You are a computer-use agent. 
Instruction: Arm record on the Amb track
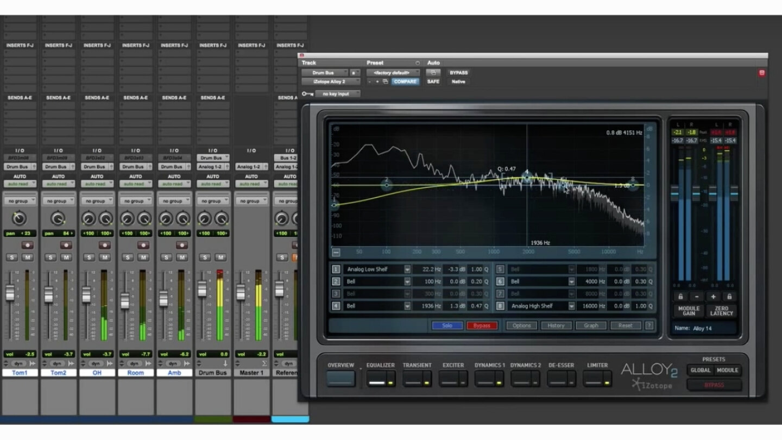tap(181, 245)
